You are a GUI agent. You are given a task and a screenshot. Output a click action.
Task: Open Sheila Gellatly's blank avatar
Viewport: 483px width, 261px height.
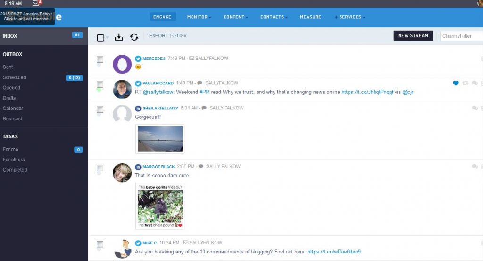122,114
